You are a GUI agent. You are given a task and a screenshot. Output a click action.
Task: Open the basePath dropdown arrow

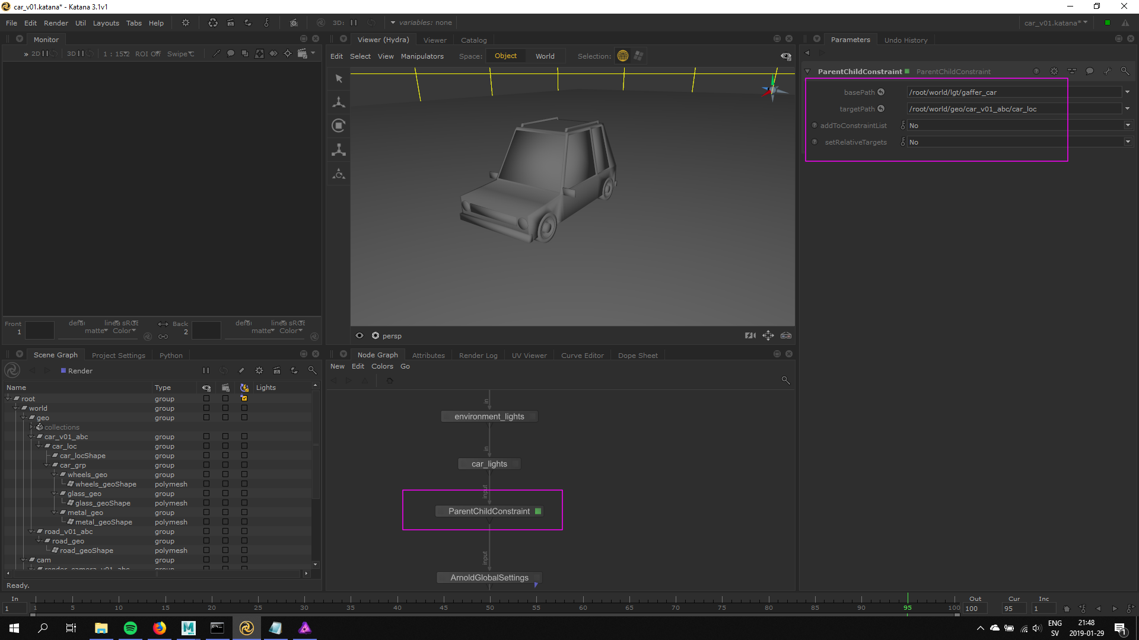(x=1127, y=92)
